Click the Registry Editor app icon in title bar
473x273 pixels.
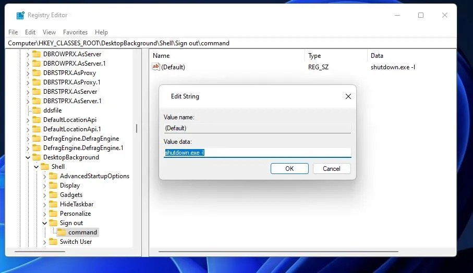(x=20, y=15)
